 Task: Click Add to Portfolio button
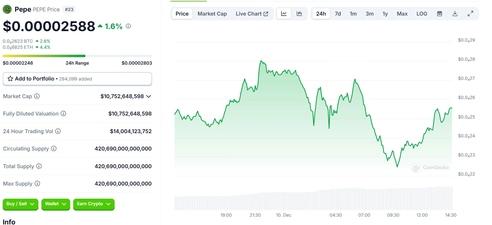[77, 79]
